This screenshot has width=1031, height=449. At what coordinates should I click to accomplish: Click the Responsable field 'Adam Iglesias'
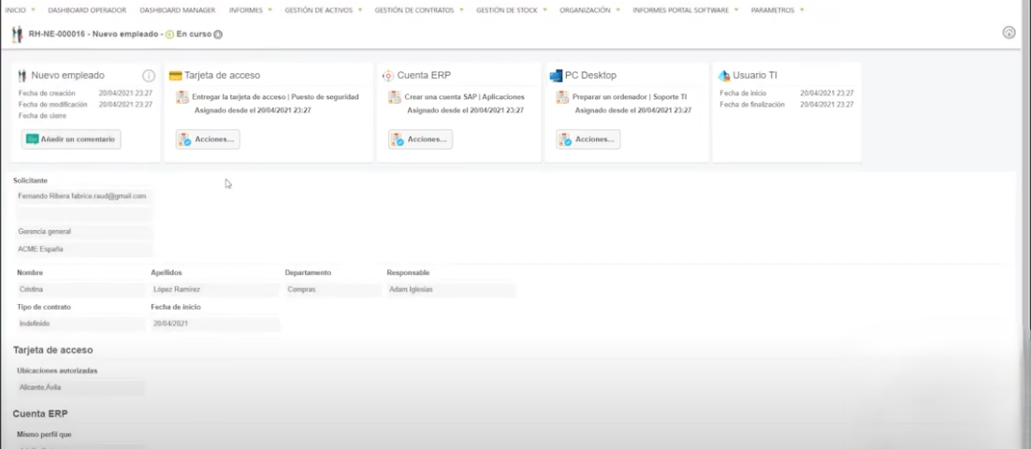click(x=451, y=289)
